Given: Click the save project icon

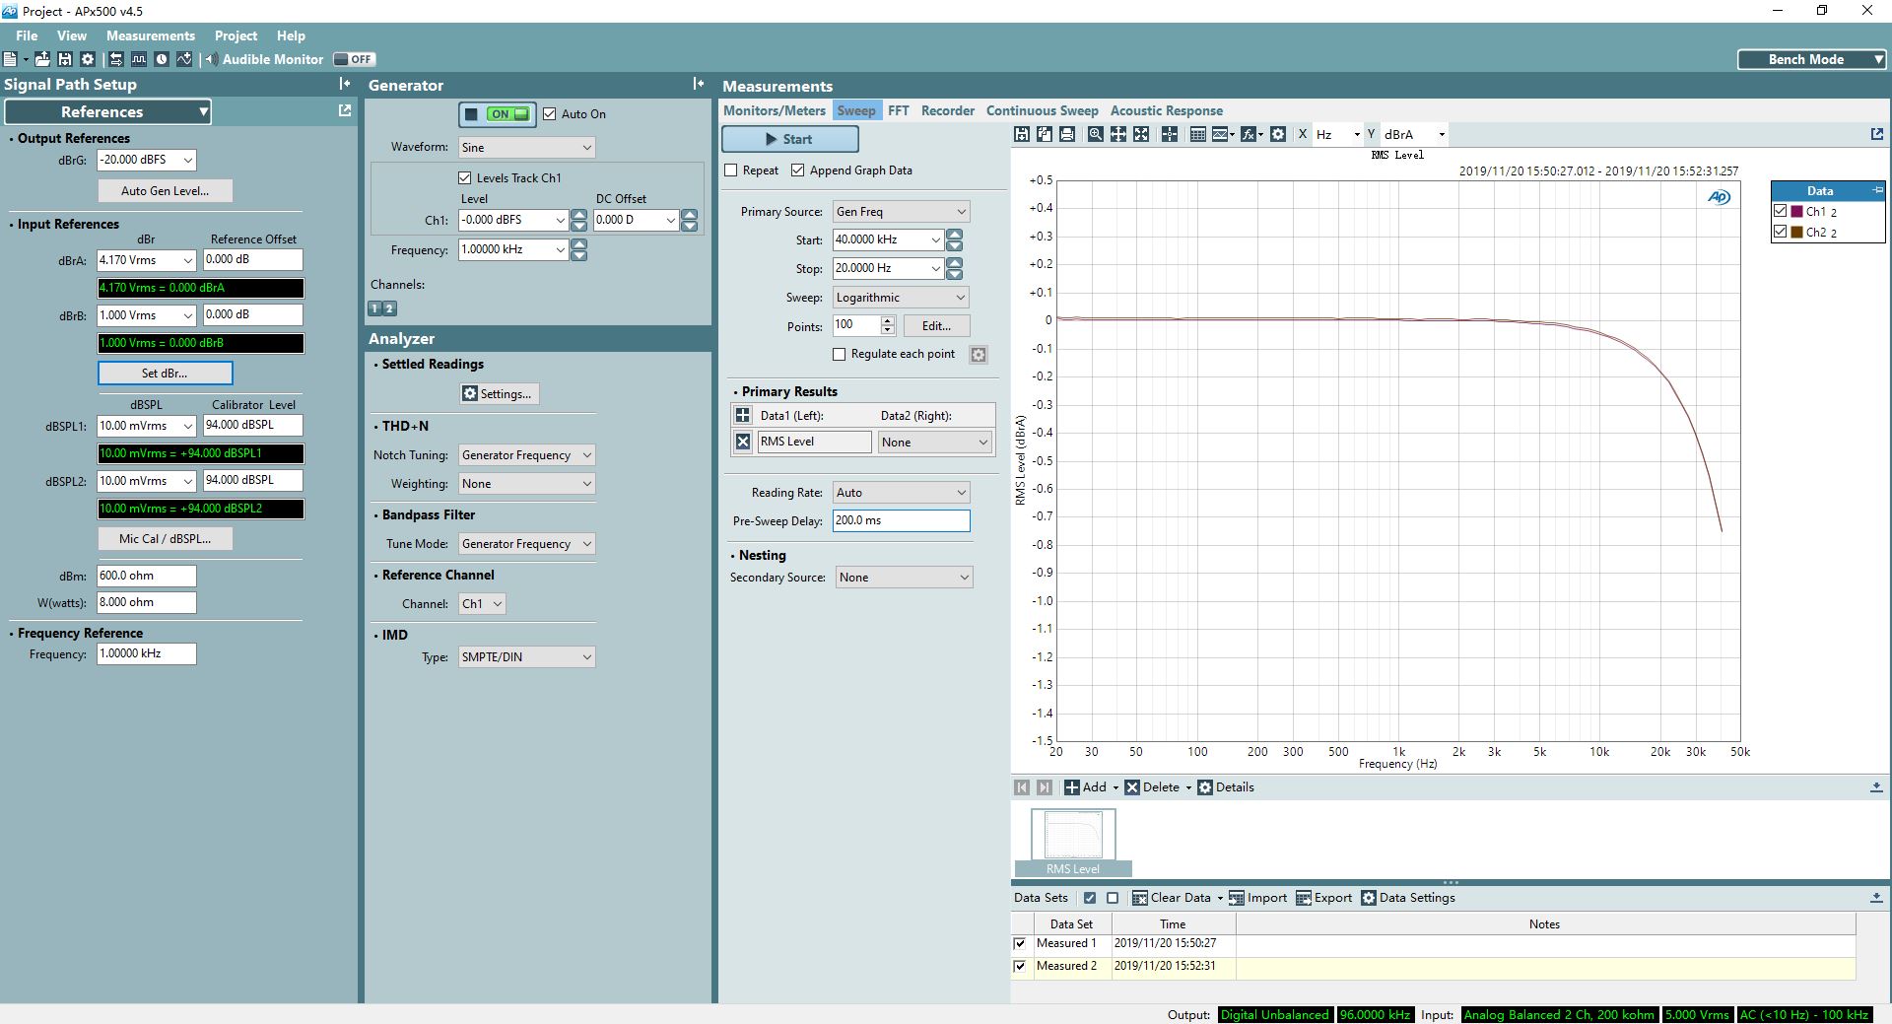Looking at the screenshot, I should [x=65, y=59].
